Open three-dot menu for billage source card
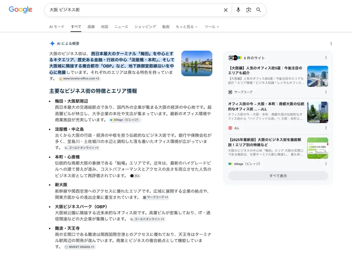This screenshot has height=255, width=352. point(326,163)
